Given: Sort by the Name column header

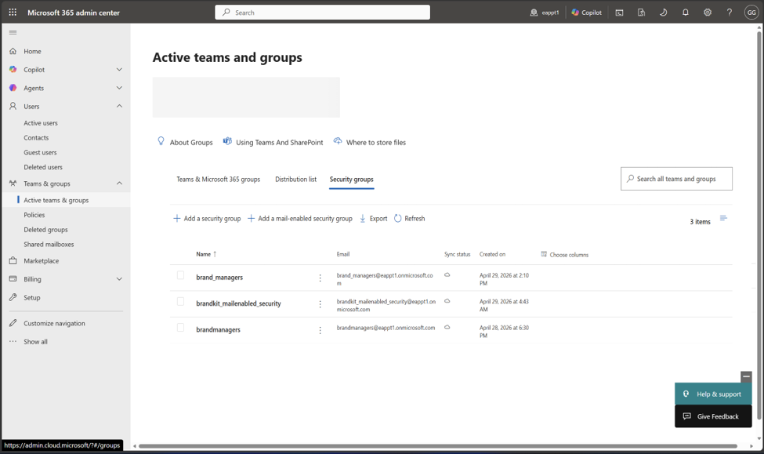Looking at the screenshot, I should [206, 255].
